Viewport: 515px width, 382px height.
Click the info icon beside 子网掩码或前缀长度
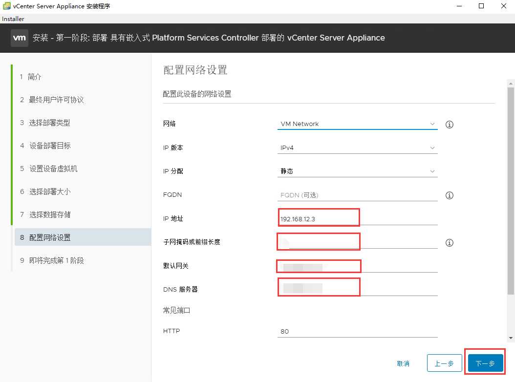[x=449, y=242]
